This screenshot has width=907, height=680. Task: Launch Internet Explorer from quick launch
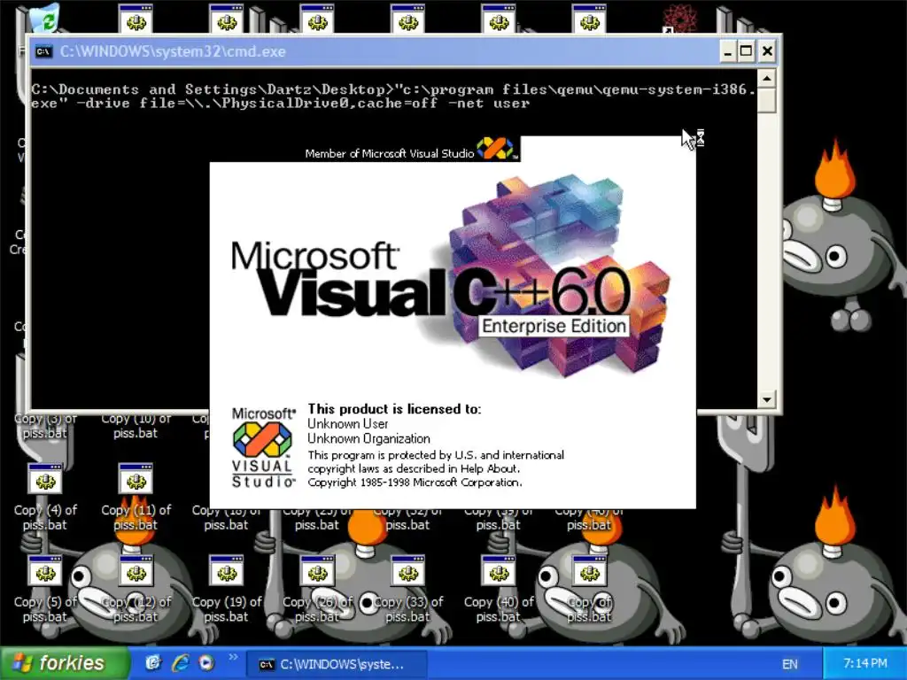click(x=180, y=662)
